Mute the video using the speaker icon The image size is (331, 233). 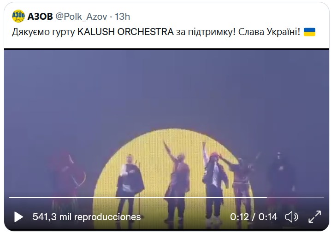(x=292, y=217)
